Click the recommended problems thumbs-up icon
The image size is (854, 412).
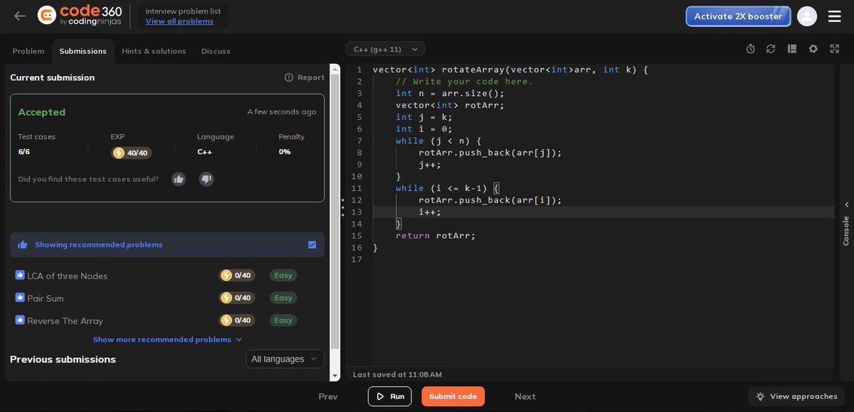23,244
